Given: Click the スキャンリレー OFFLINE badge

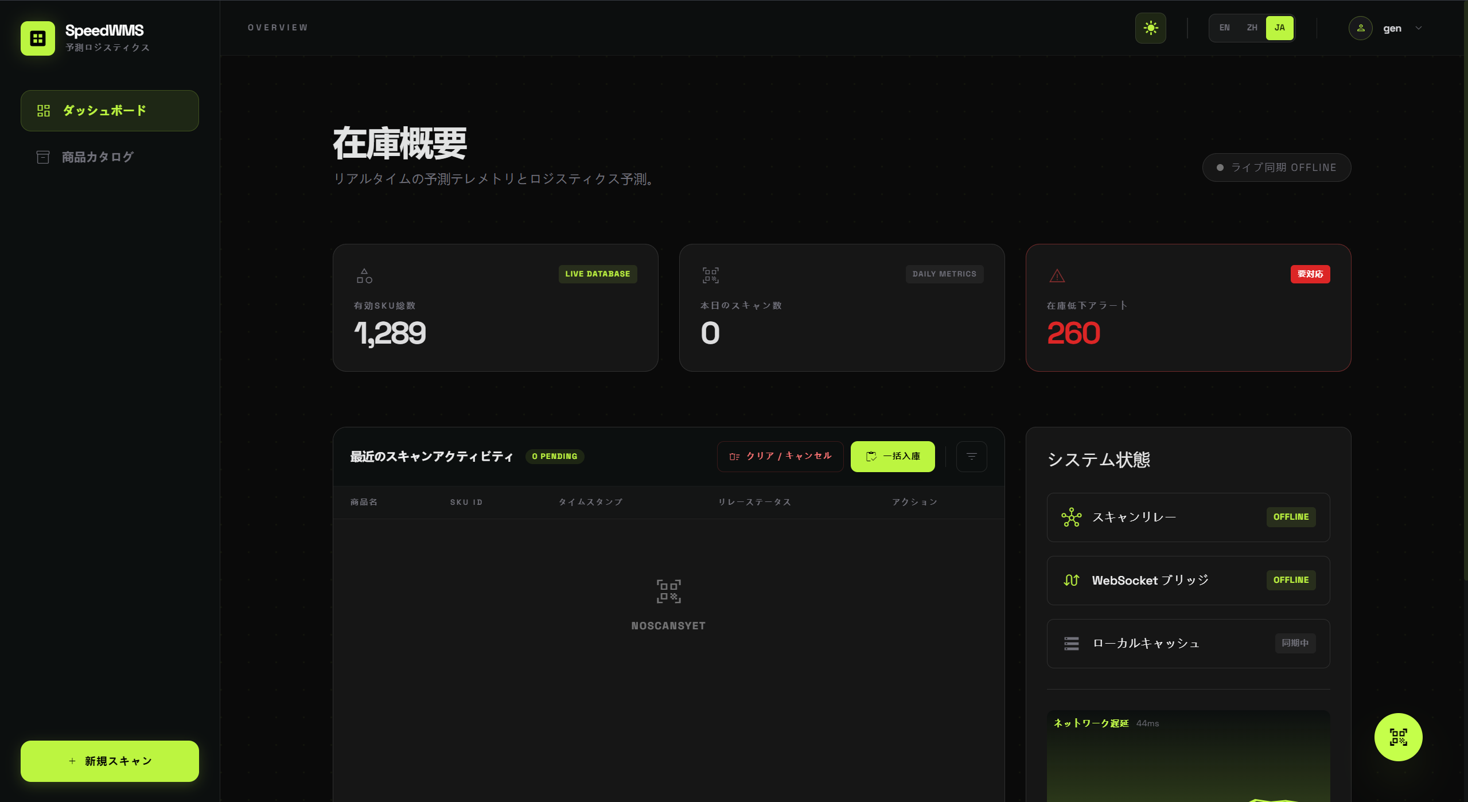Looking at the screenshot, I should [x=1291, y=517].
